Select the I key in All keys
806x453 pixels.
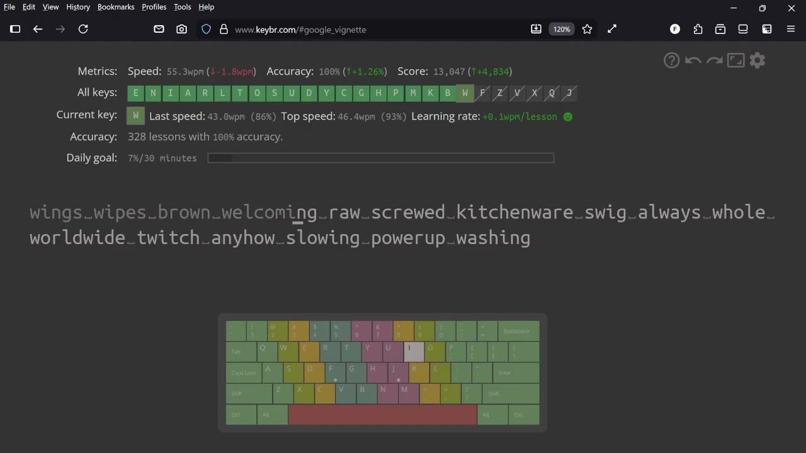click(x=170, y=93)
